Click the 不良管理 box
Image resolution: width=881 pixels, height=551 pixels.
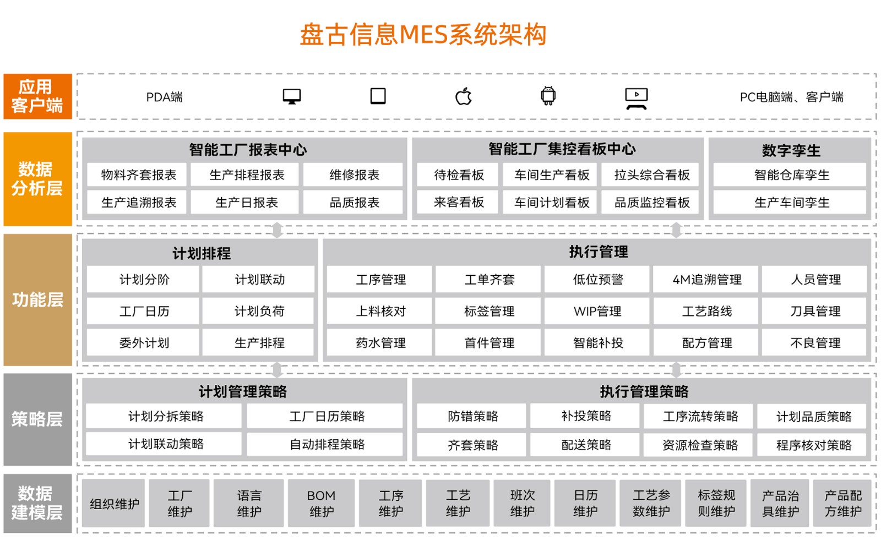[x=815, y=343]
